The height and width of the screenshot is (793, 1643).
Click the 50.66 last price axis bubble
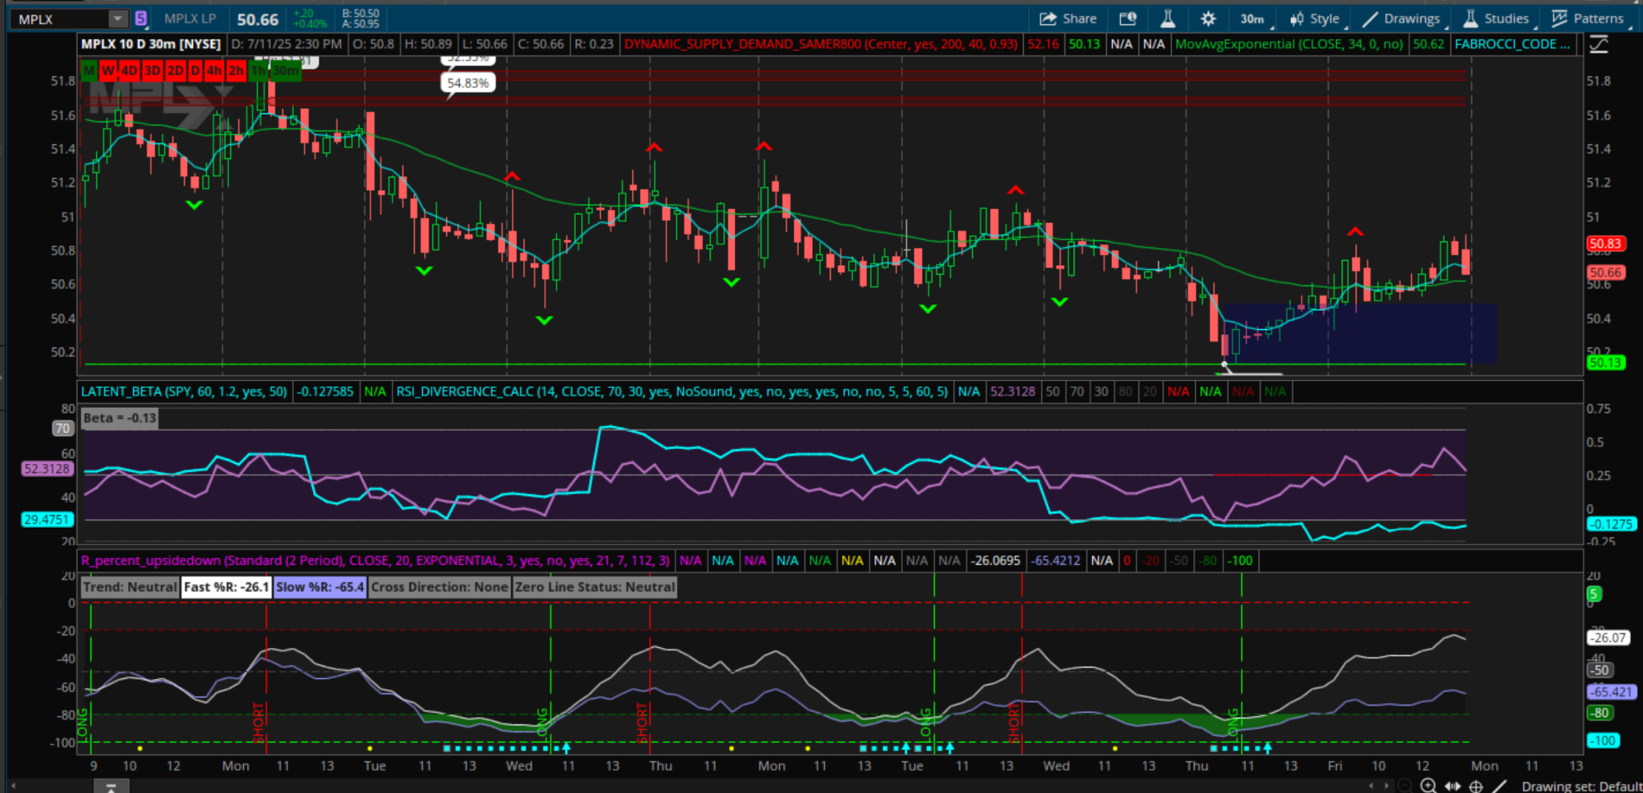point(1605,272)
